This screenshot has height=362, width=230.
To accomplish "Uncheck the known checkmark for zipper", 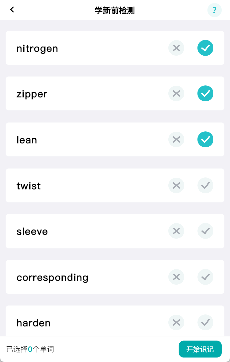I will click(205, 94).
